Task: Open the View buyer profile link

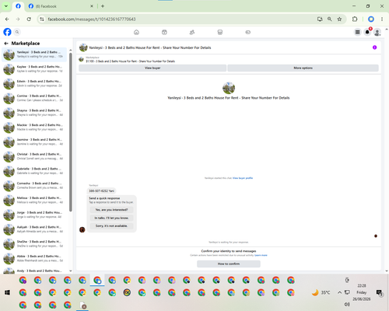Action: tap(243, 178)
